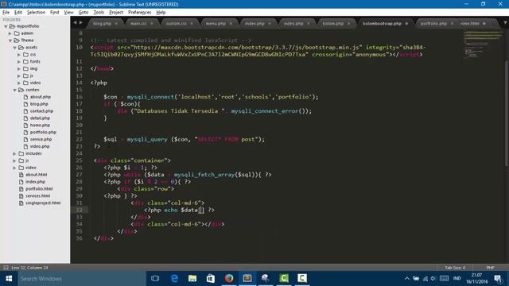509x286 pixels.
Task: Open service.php in the sidebar
Action: [x=41, y=139]
